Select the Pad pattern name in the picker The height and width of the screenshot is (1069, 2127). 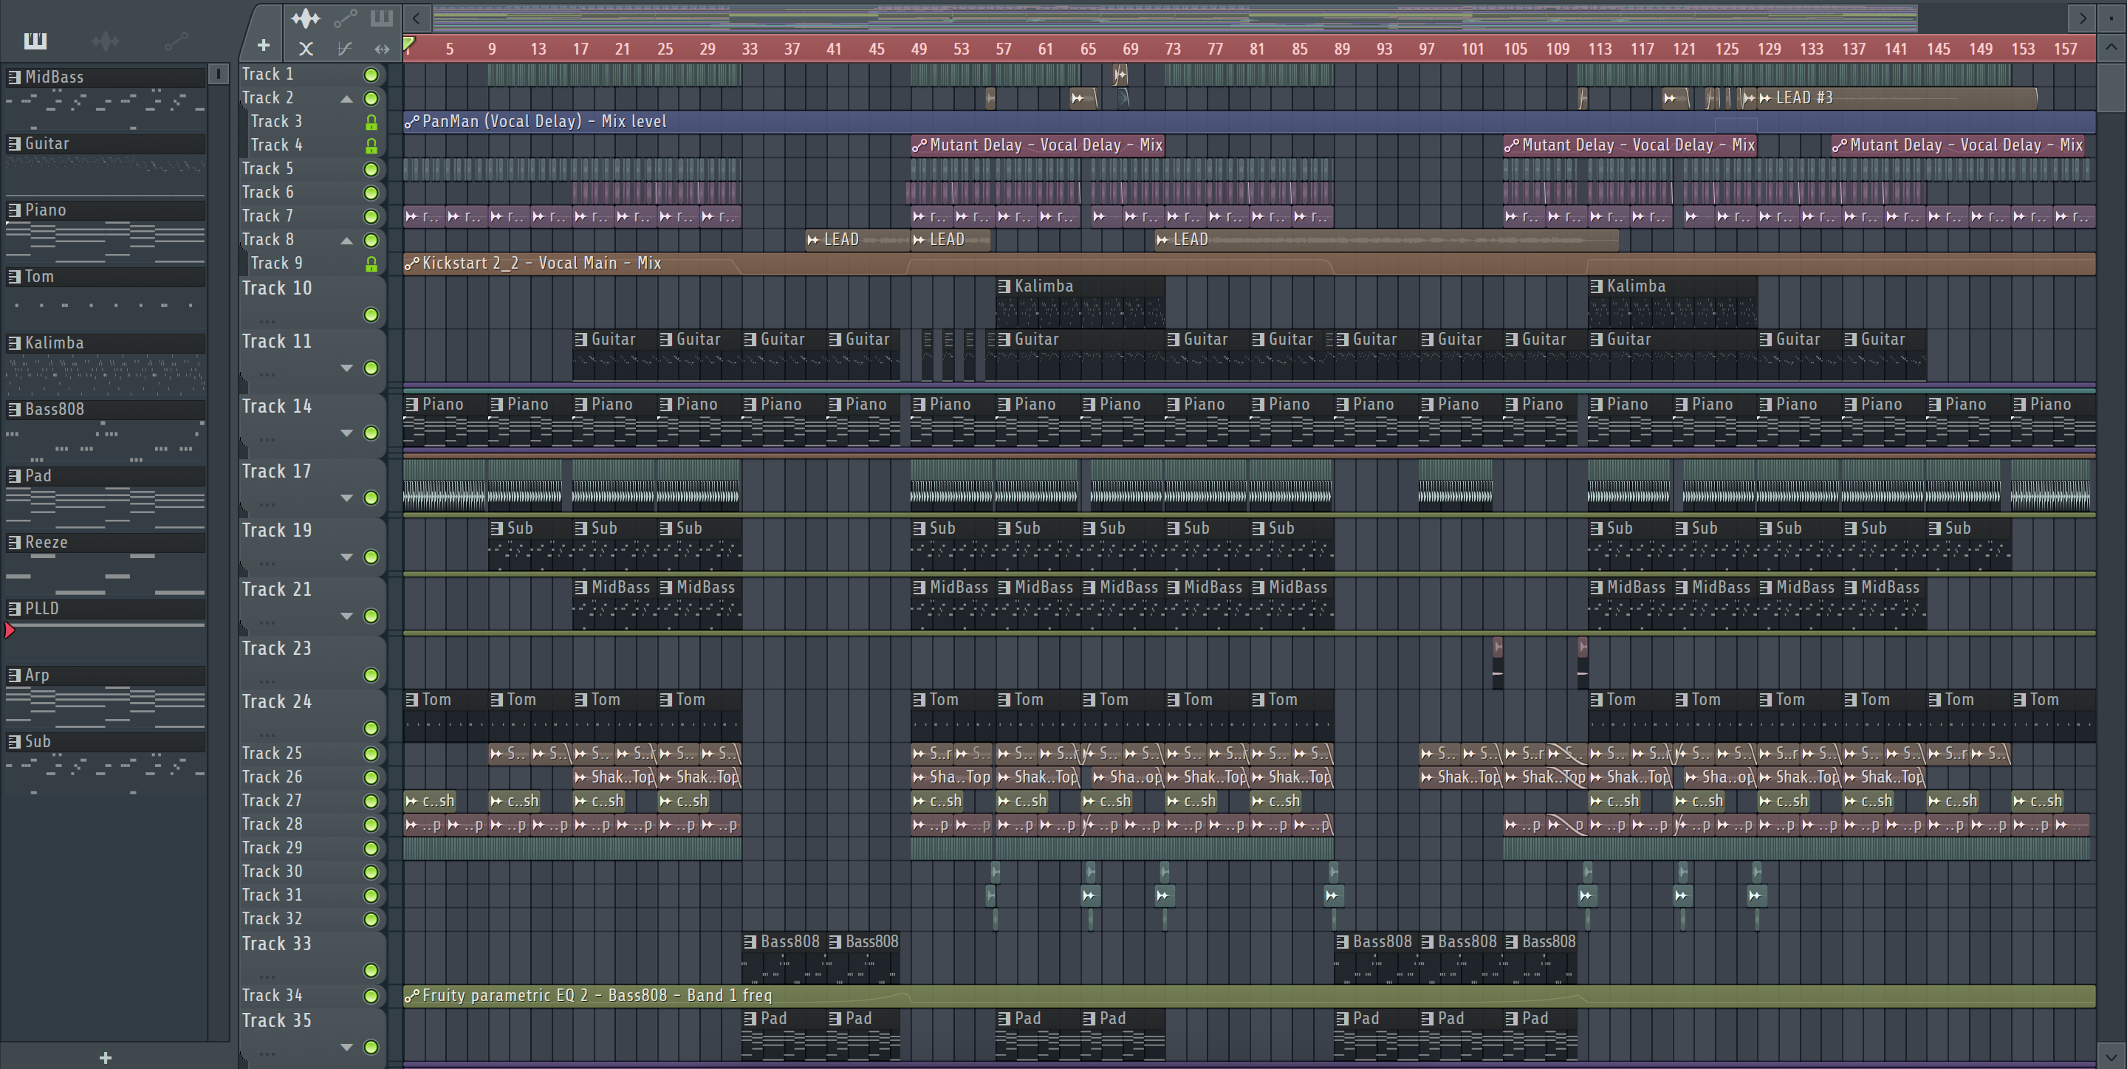tap(38, 475)
